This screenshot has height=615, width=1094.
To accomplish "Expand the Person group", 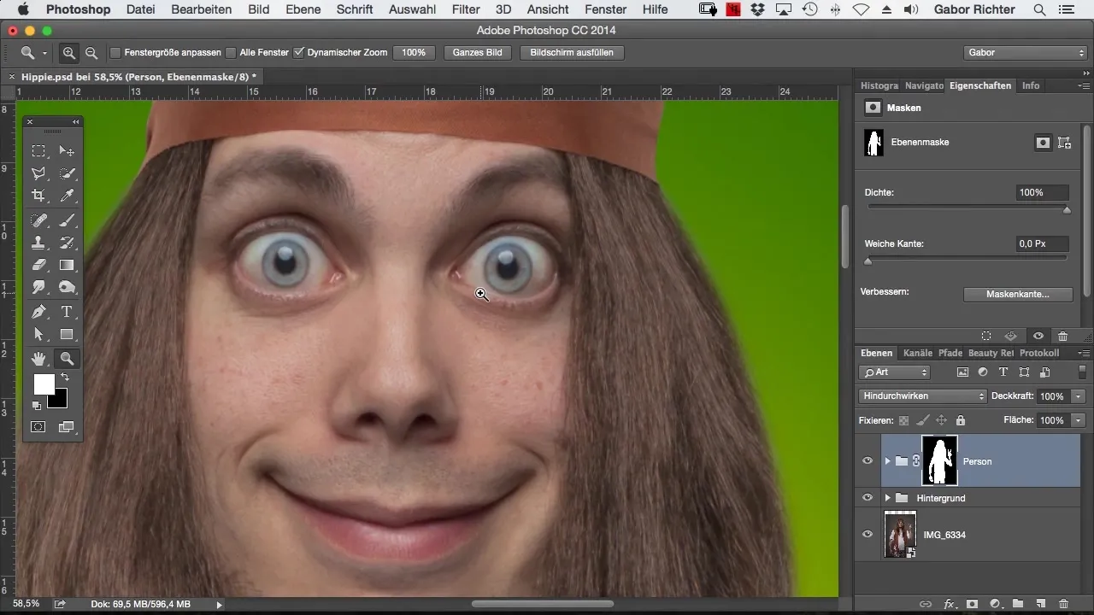I will (887, 461).
